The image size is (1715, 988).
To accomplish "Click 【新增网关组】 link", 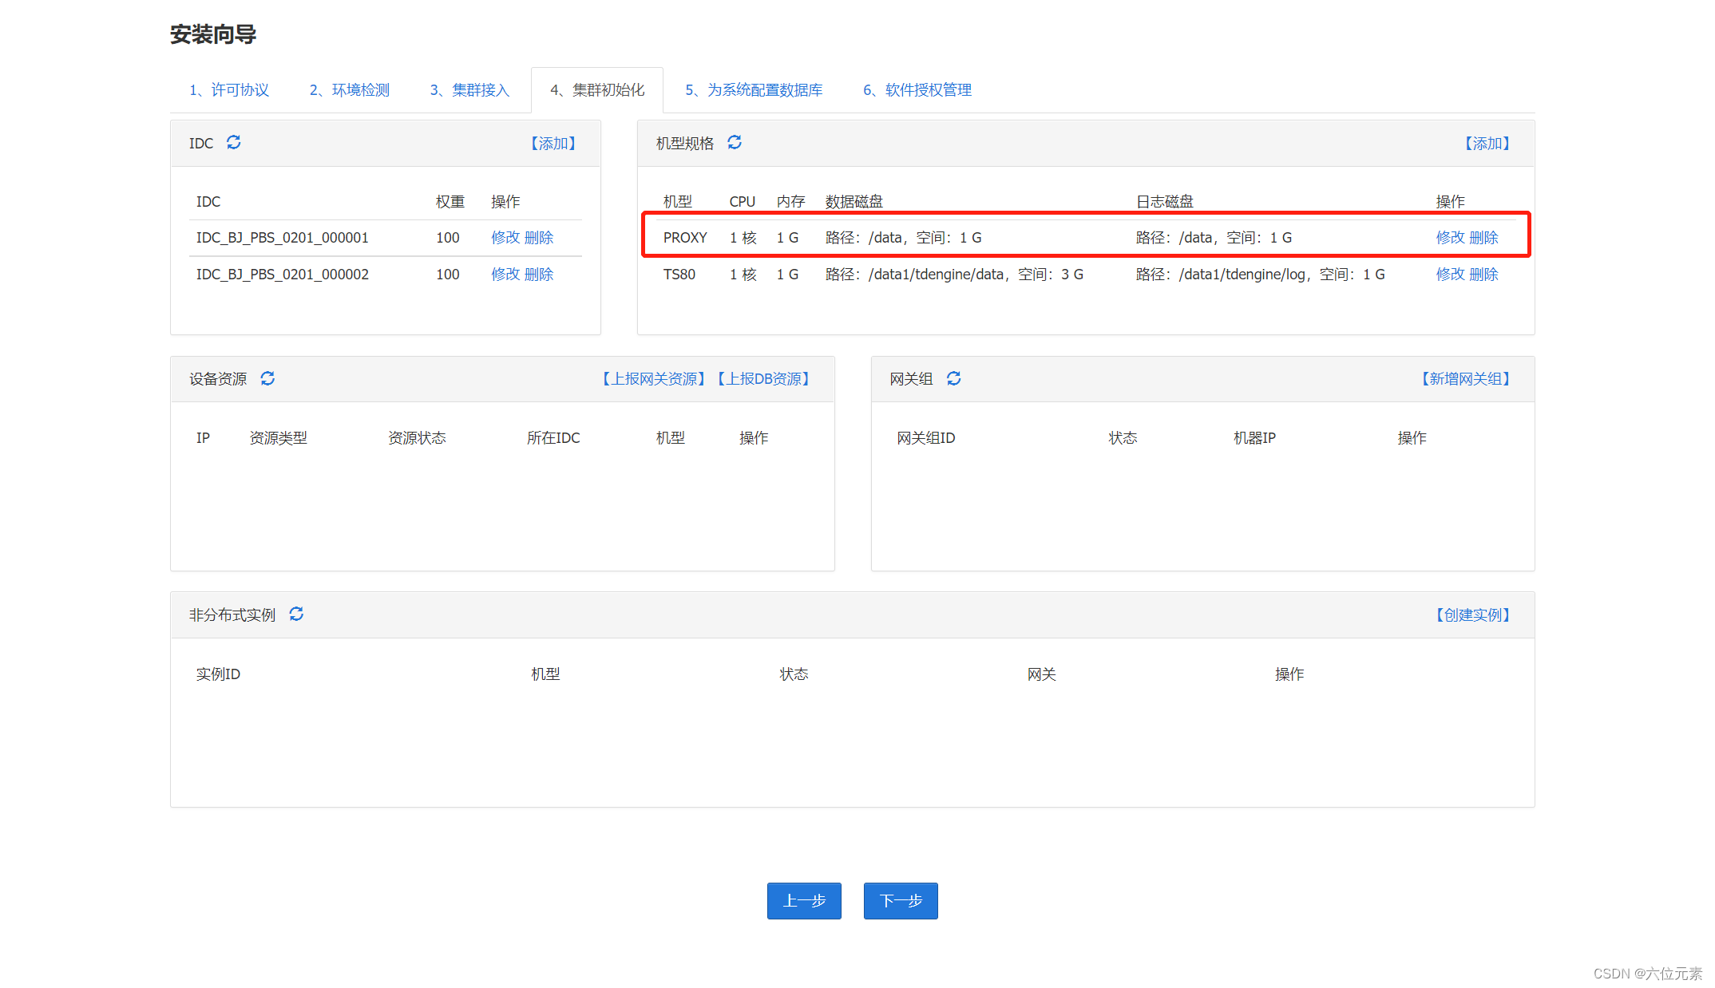I will pos(1466,379).
